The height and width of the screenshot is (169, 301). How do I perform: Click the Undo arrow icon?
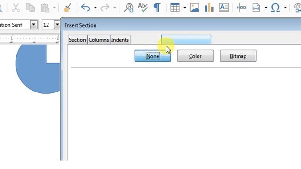tap(86, 8)
